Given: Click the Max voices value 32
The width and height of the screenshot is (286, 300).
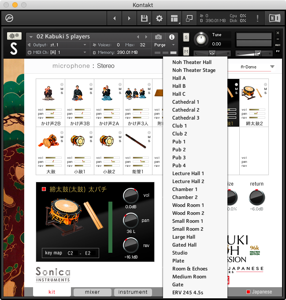Looking at the screenshot, I should pyautogui.click(x=142, y=45).
